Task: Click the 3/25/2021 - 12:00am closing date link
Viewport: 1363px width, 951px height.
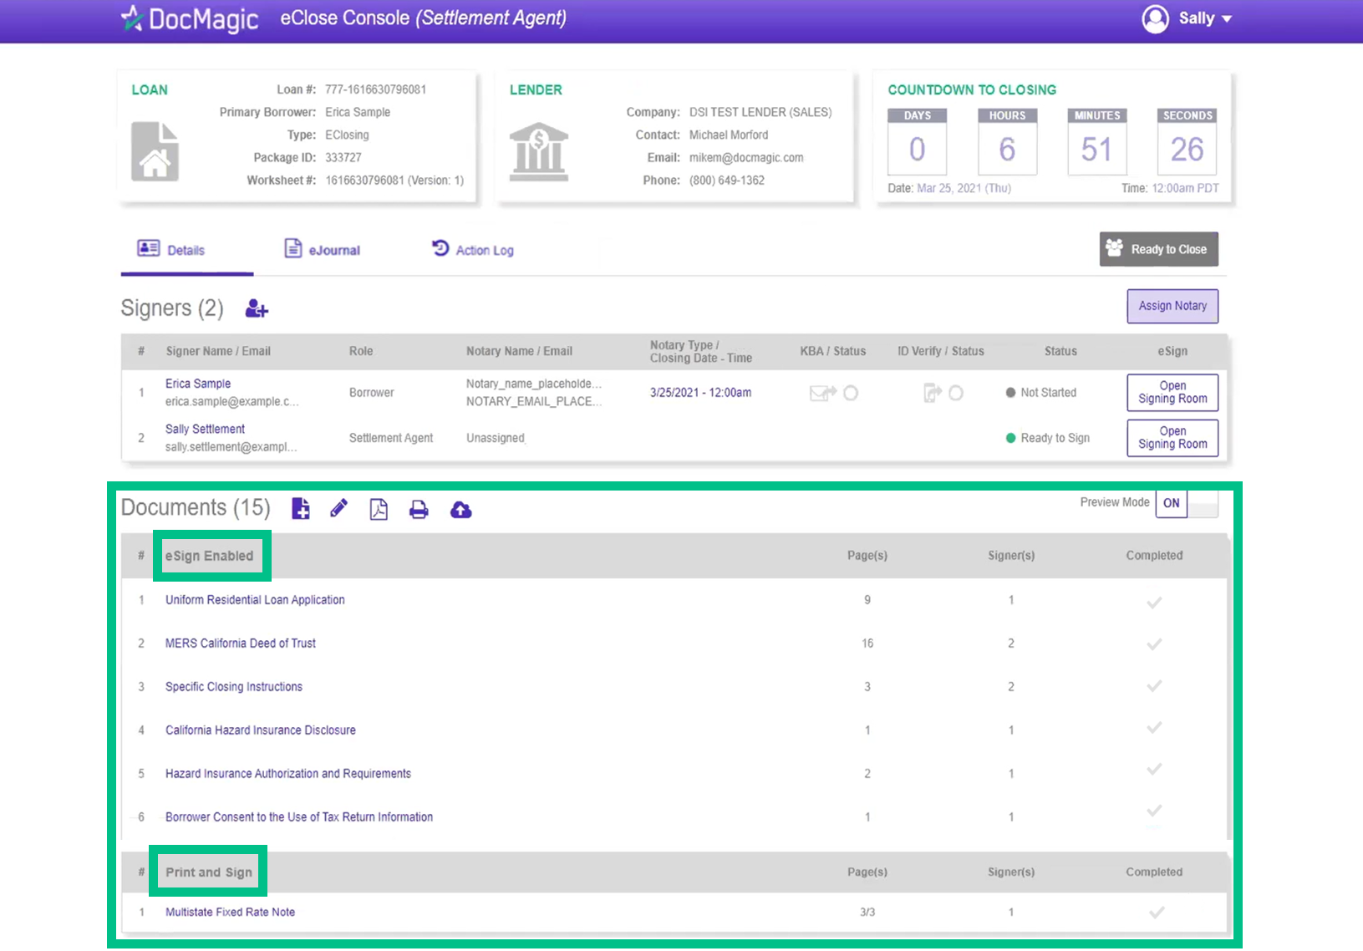Action: [700, 393]
